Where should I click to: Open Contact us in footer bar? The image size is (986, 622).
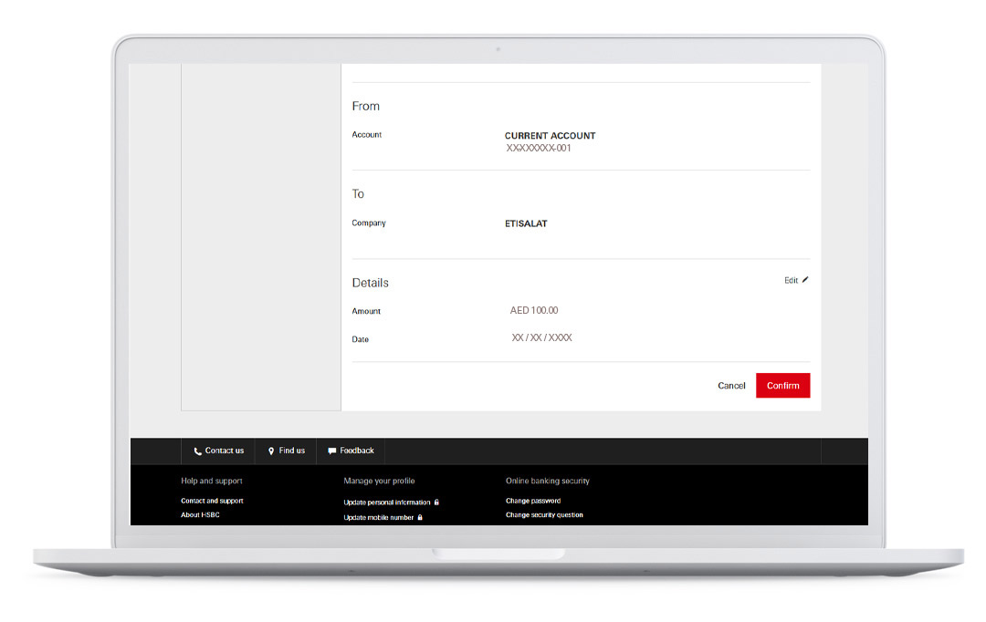click(x=219, y=451)
